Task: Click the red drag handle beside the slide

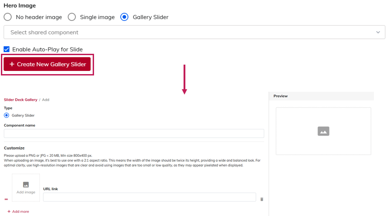Action: (x=6, y=199)
